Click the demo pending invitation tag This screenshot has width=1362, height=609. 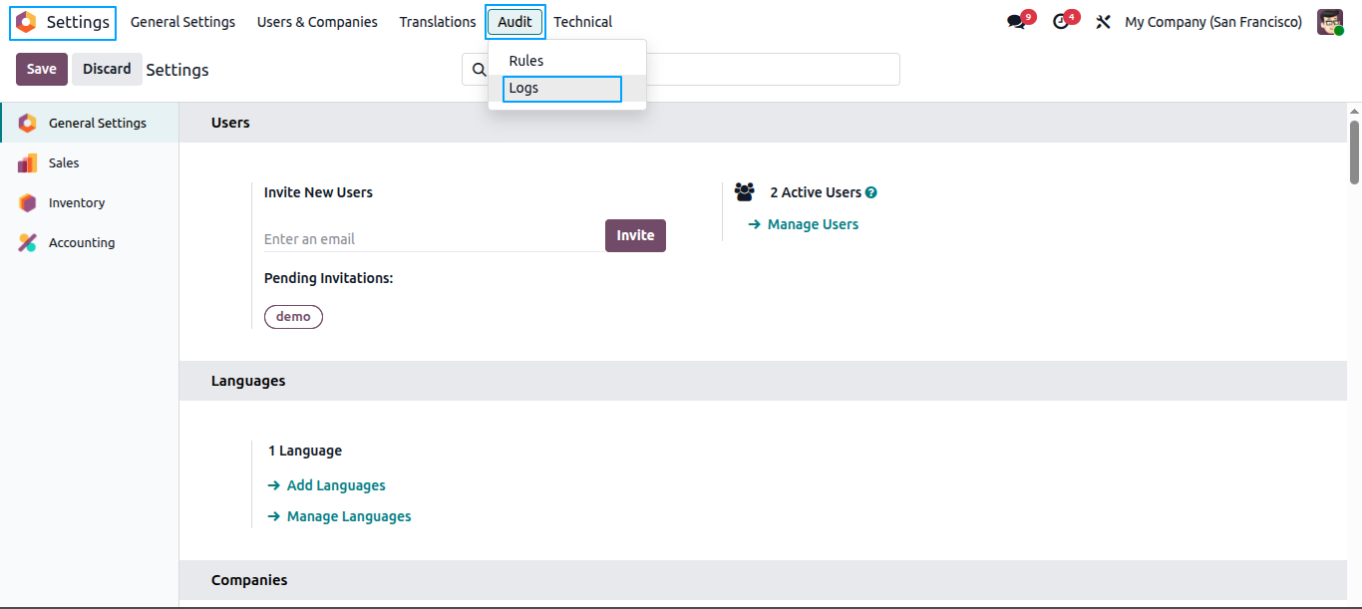[293, 317]
